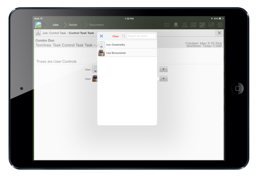Go to Jobs breadcrumb

(x=55, y=25)
